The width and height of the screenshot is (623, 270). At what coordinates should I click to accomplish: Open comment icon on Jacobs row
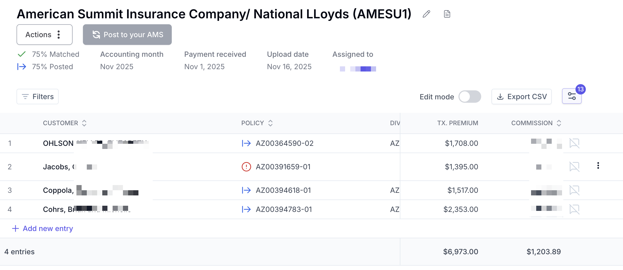pyautogui.click(x=574, y=167)
